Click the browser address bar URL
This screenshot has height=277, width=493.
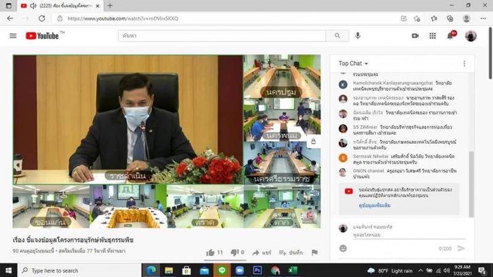(x=123, y=19)
